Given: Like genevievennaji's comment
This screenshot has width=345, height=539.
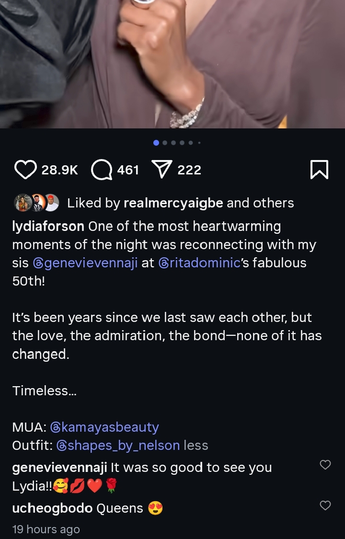Looking at the screenshot, I should [325, 465].
